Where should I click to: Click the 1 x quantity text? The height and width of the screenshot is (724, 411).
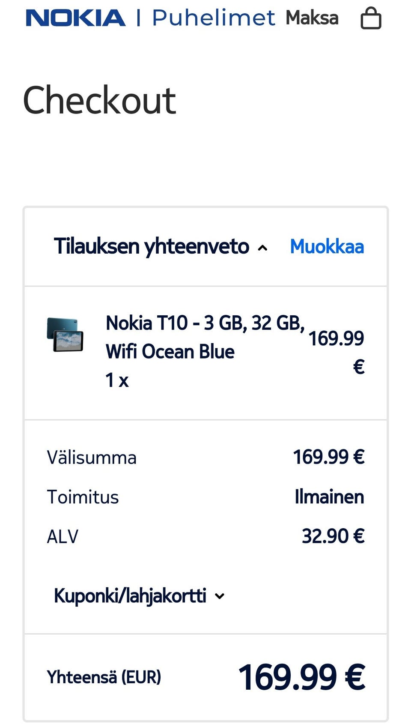coord(117,380)
